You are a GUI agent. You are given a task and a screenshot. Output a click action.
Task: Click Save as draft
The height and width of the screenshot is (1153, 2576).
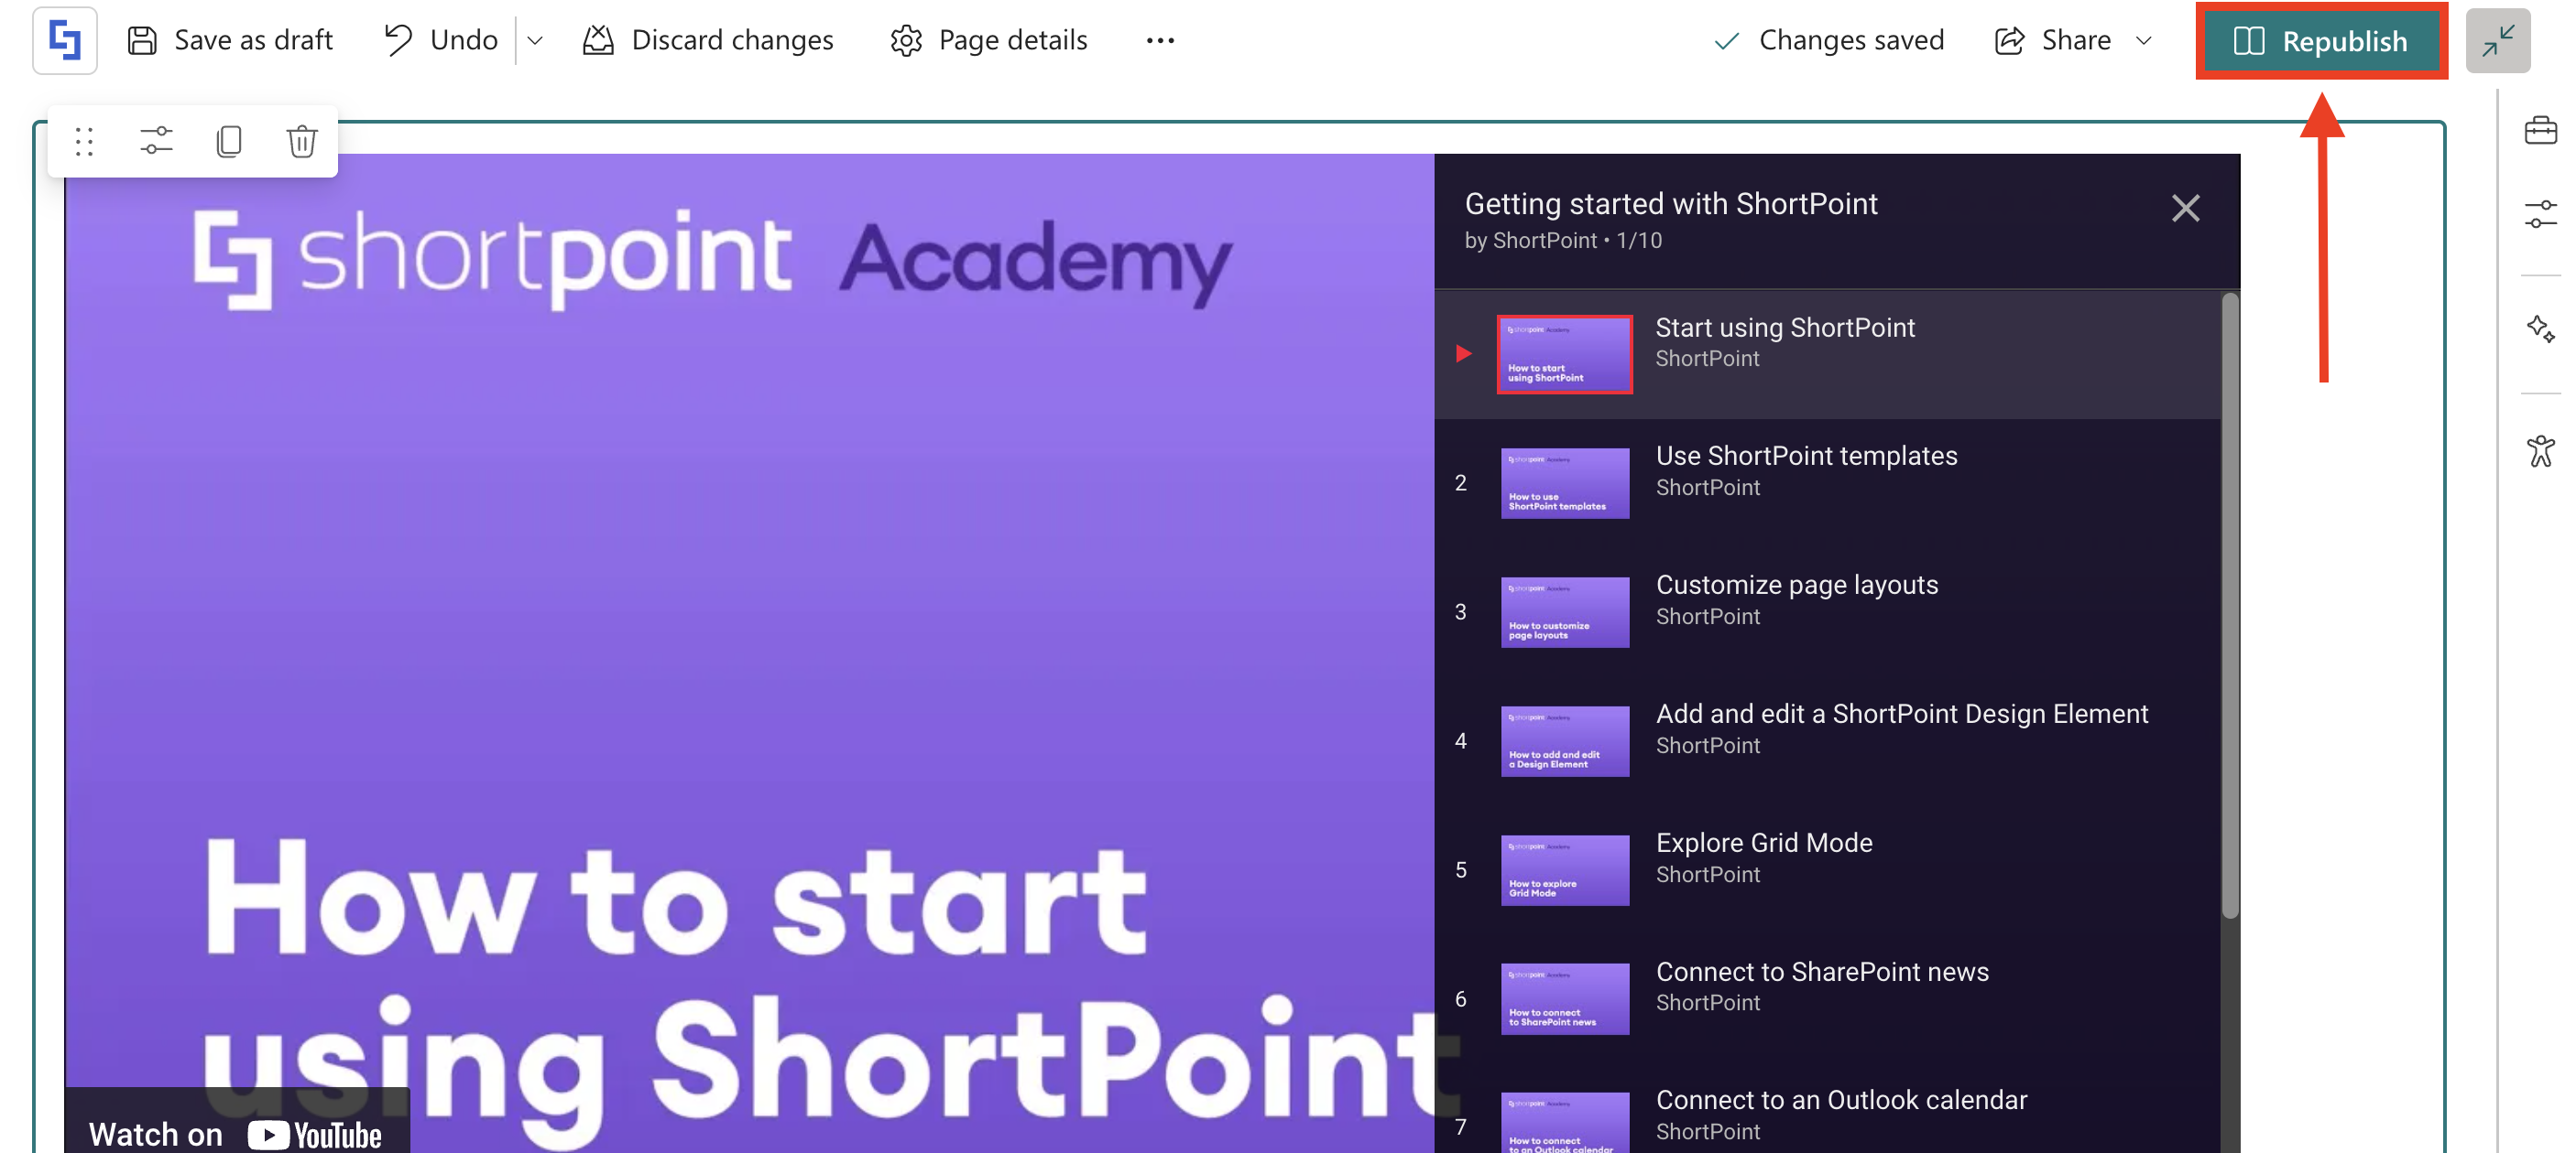point(230,41)
